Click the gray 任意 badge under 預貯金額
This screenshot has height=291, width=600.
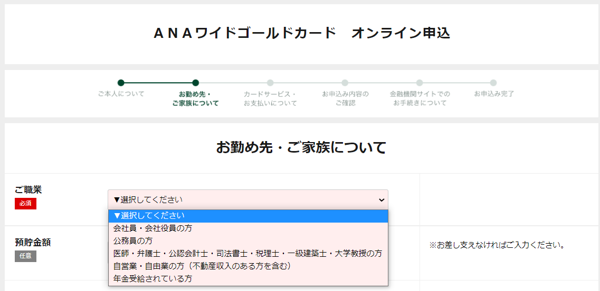[25, 256]
